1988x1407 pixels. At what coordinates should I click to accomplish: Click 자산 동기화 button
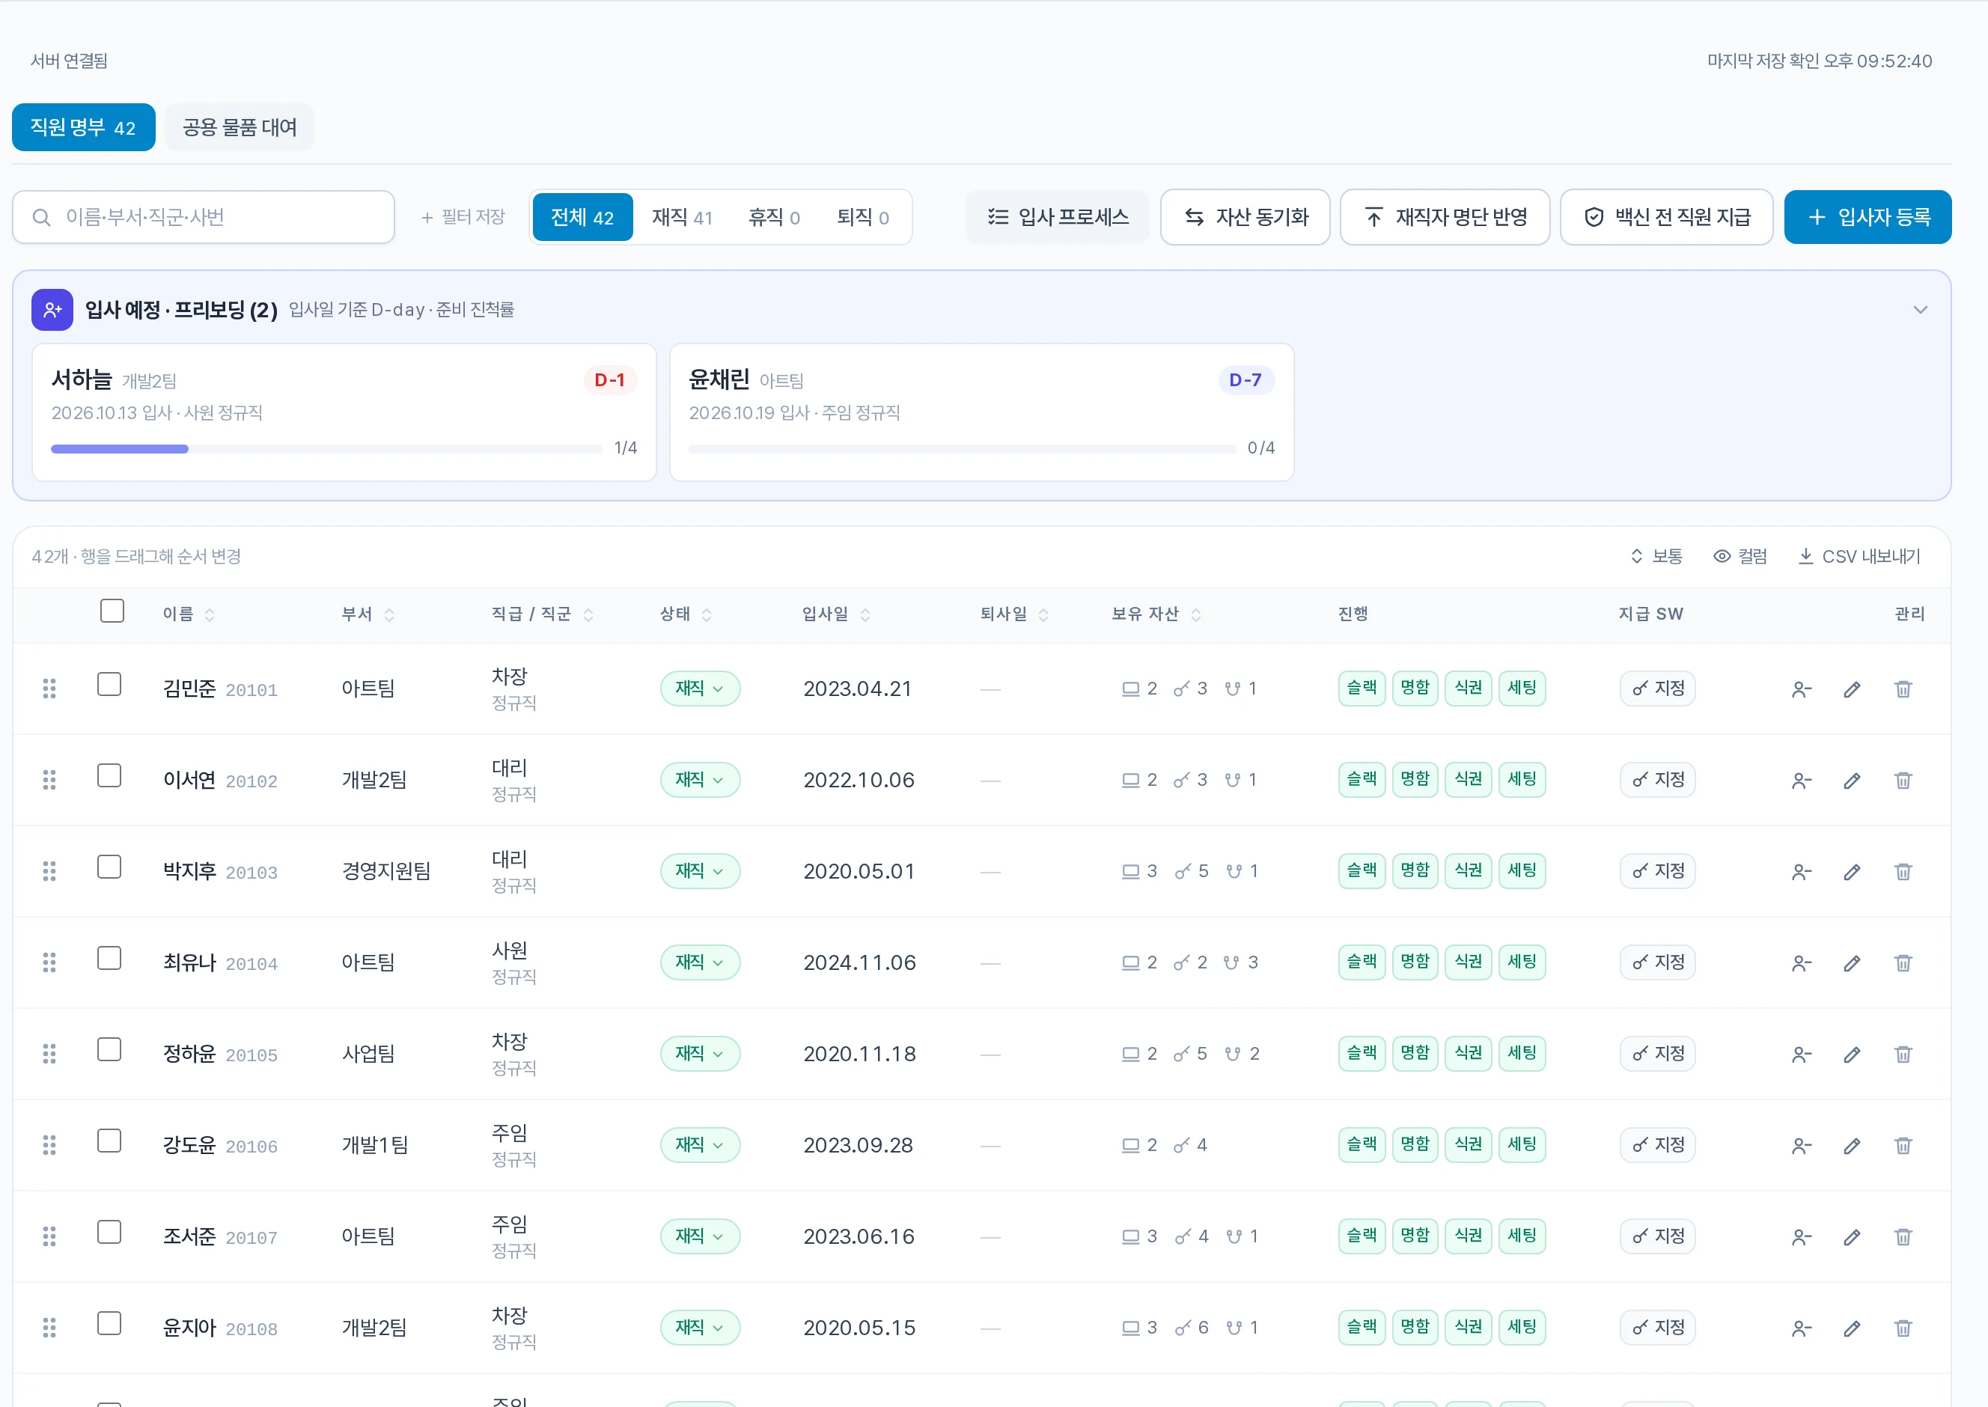pyautogui.click(x=1245, y=218)
